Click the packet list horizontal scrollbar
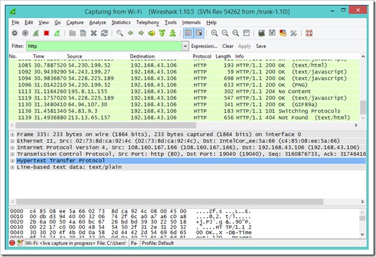The width and height of the screenshot is (376, 257). coord(106,125)
